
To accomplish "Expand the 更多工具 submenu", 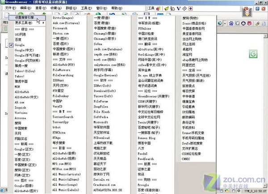I will click(27, 23).
